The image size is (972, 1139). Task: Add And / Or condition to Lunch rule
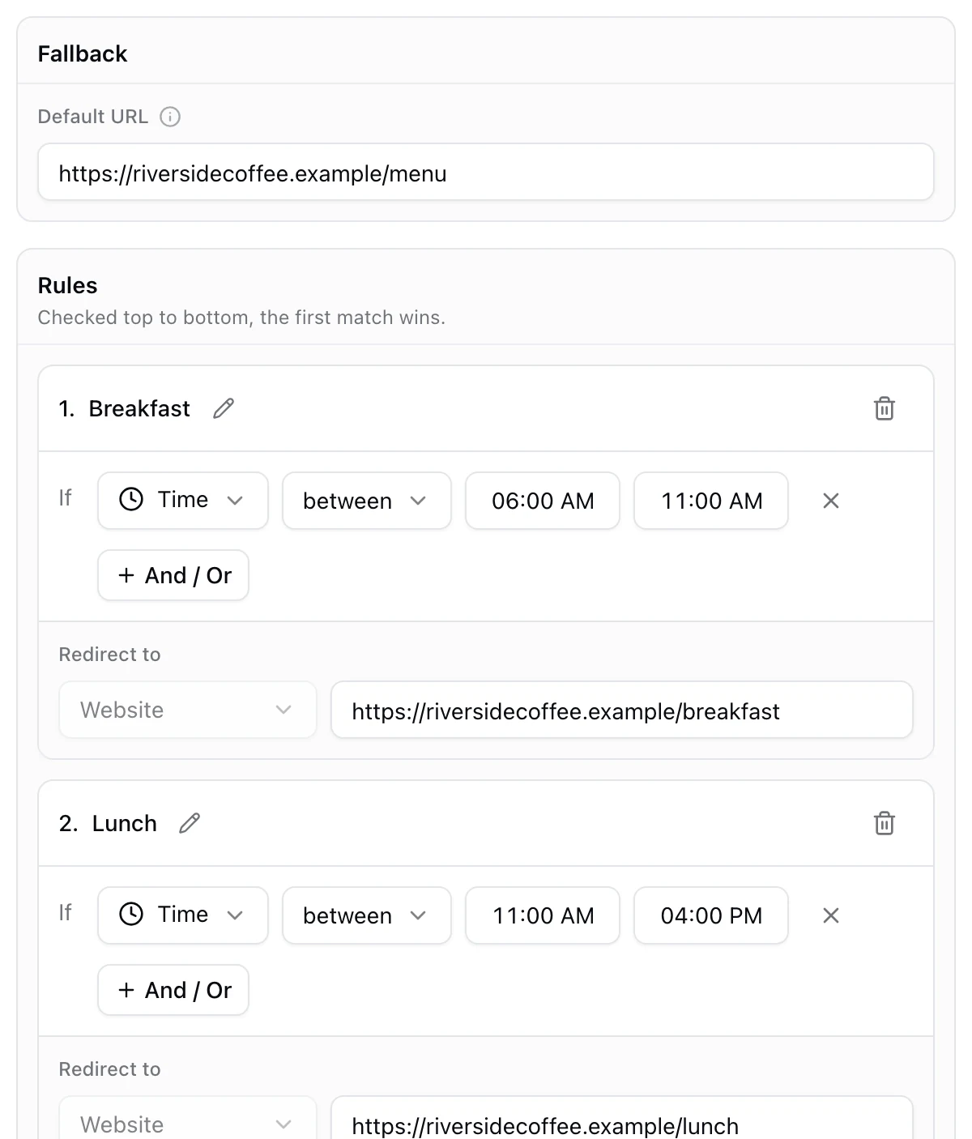173,990
